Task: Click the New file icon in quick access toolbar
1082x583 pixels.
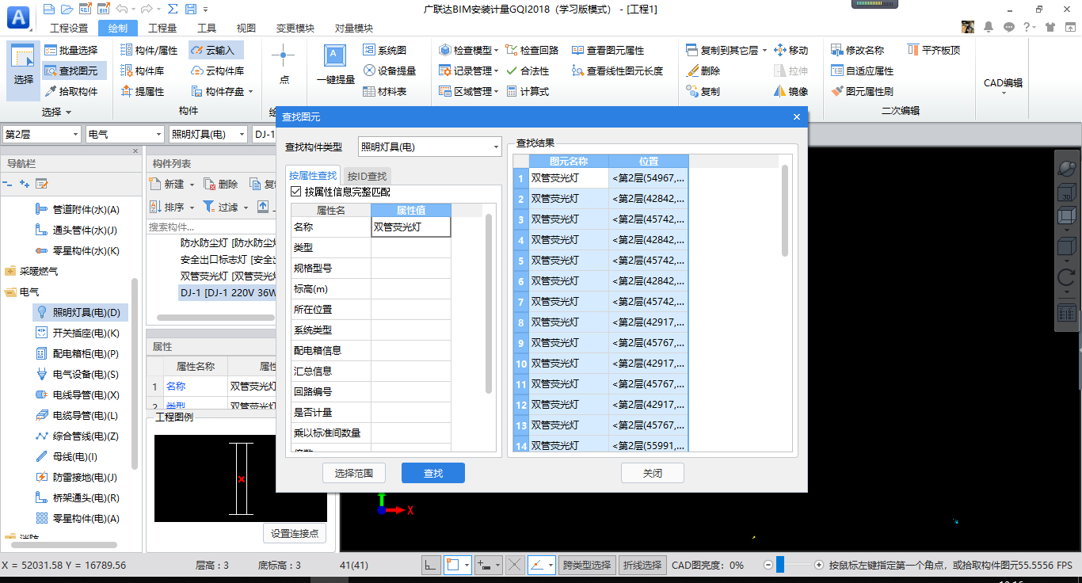Action: (49, 10)
